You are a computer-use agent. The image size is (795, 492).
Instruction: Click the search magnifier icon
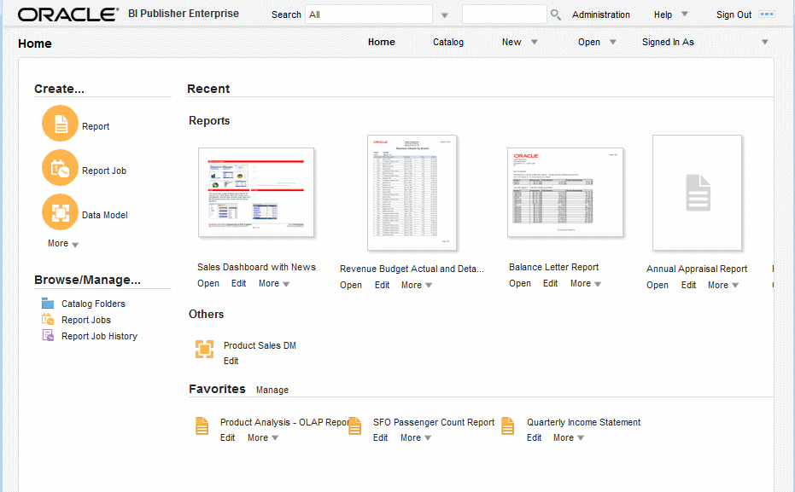[556, 14]
